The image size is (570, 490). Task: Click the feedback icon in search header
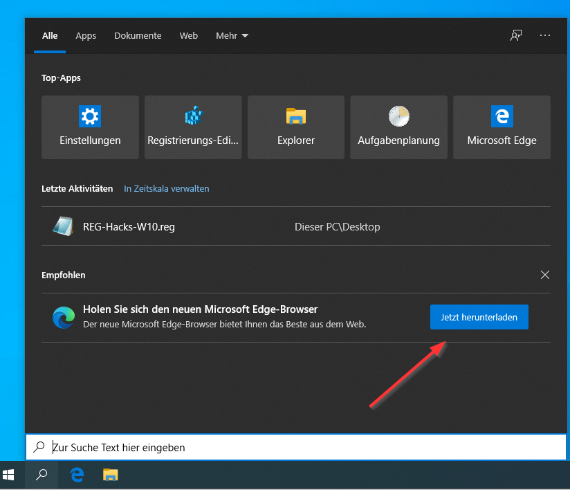516,36
